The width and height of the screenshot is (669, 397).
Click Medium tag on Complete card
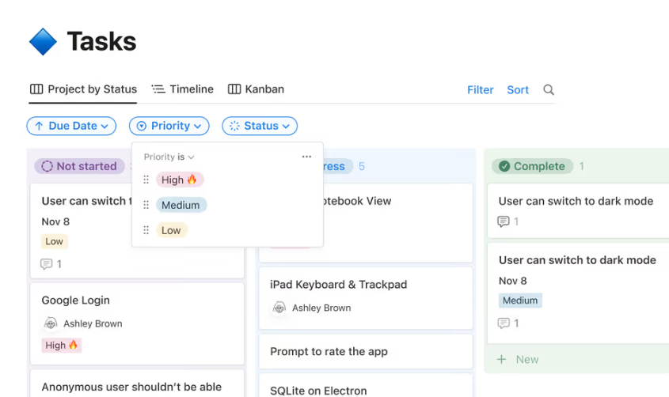520,301
